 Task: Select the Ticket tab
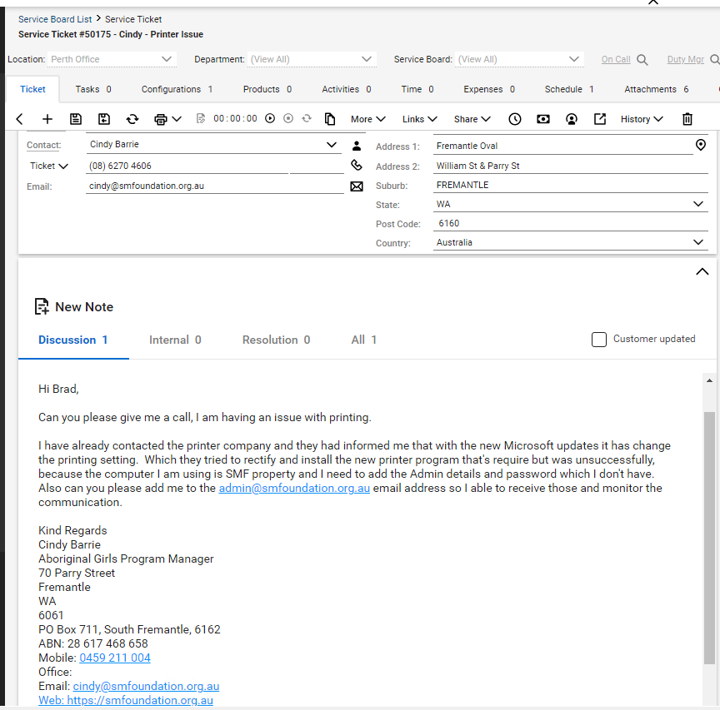[32, 89]
